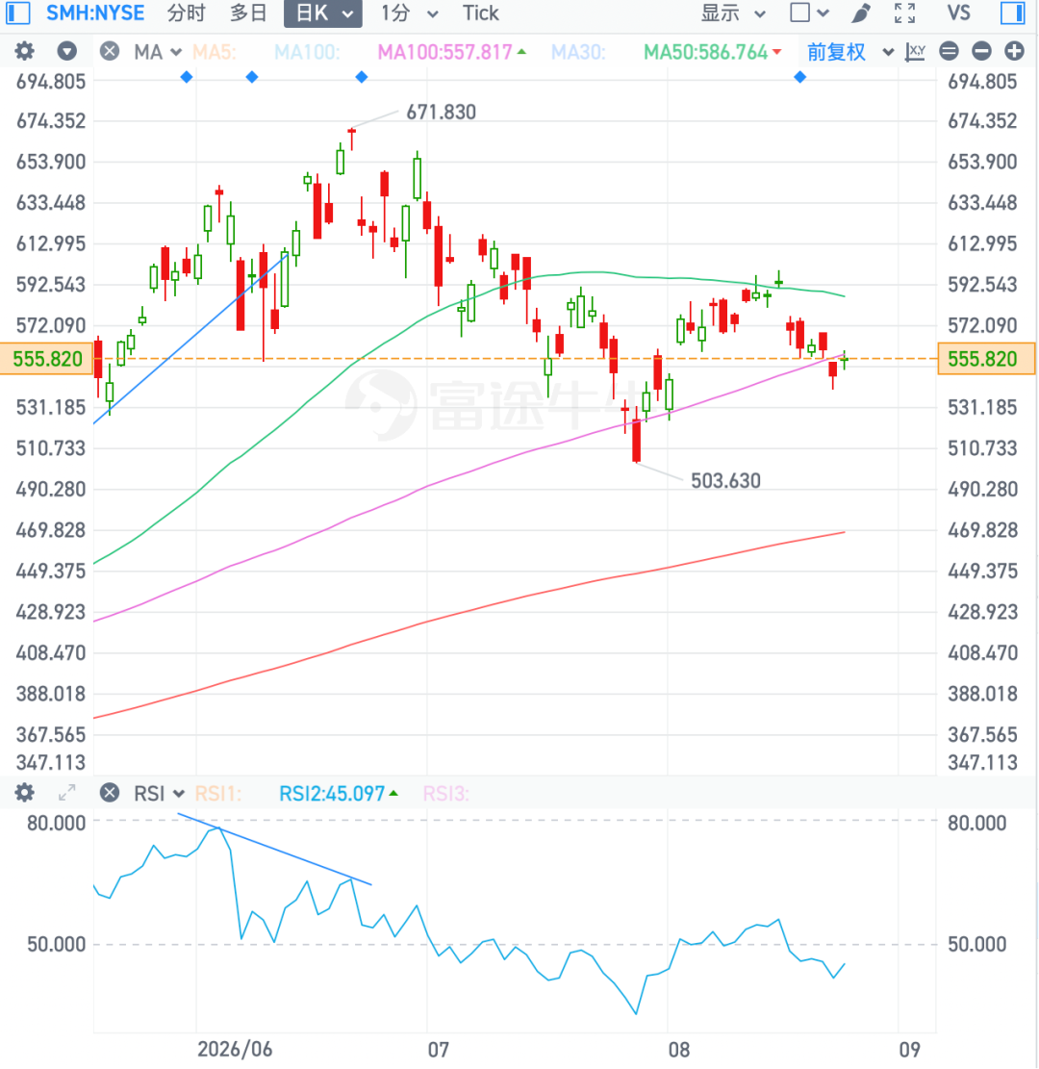Image resolution: width=1039 pixels, height=1069 pixels.
Task: Open RSI indicator settings gear
Action: point(25,793)
